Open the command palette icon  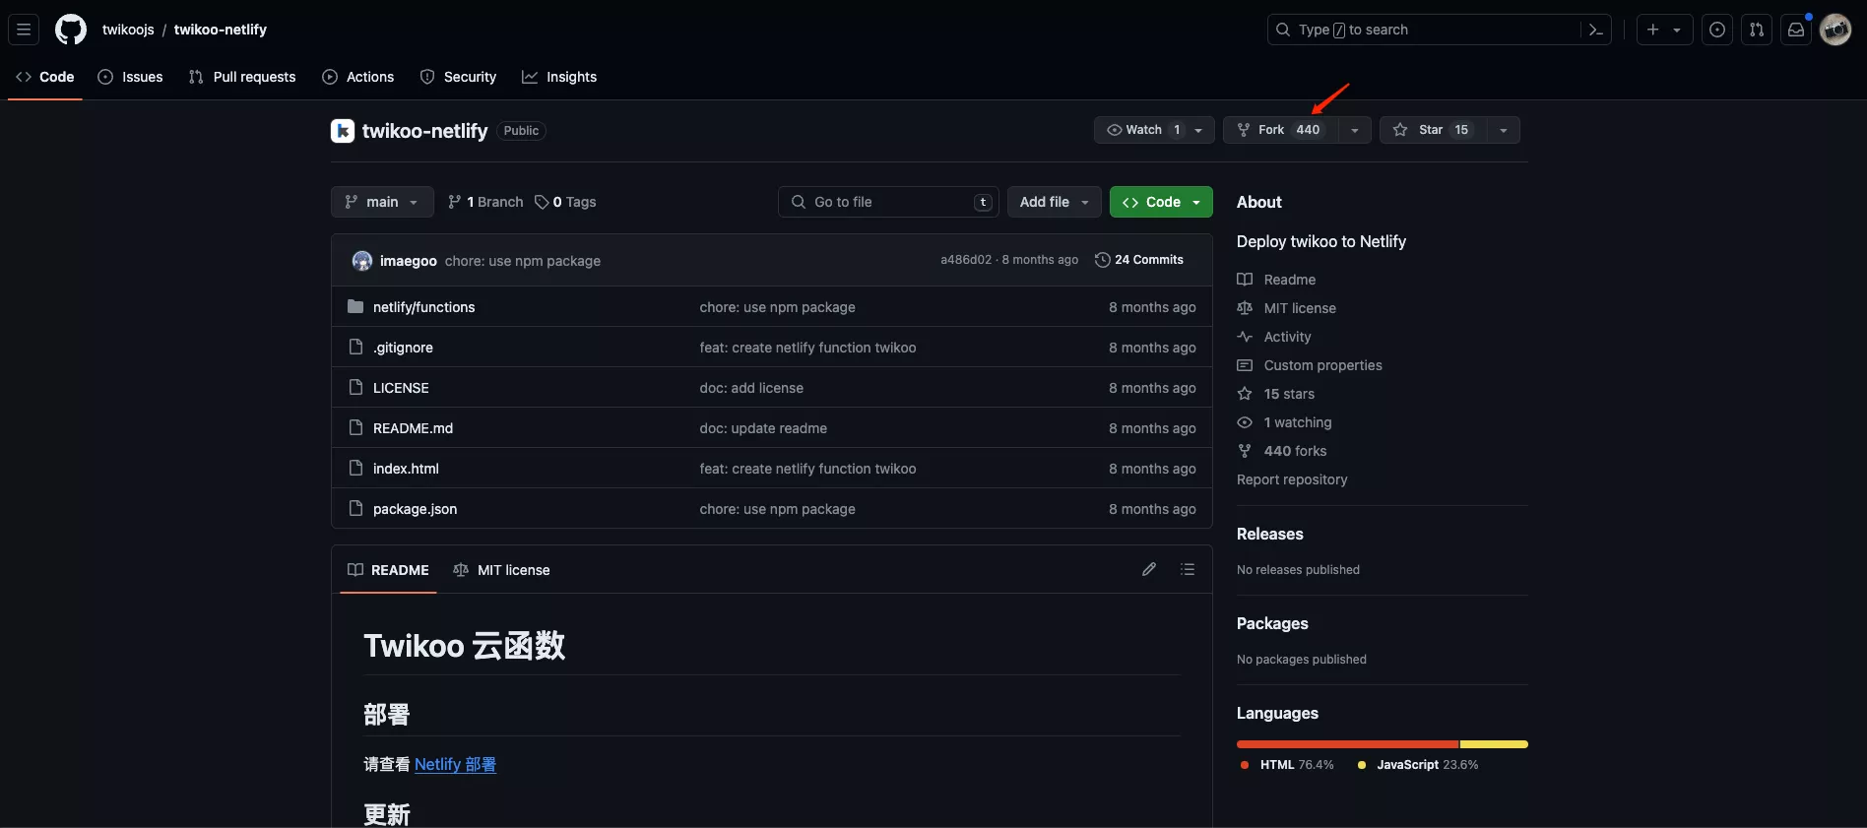(x=1596, y=30)
